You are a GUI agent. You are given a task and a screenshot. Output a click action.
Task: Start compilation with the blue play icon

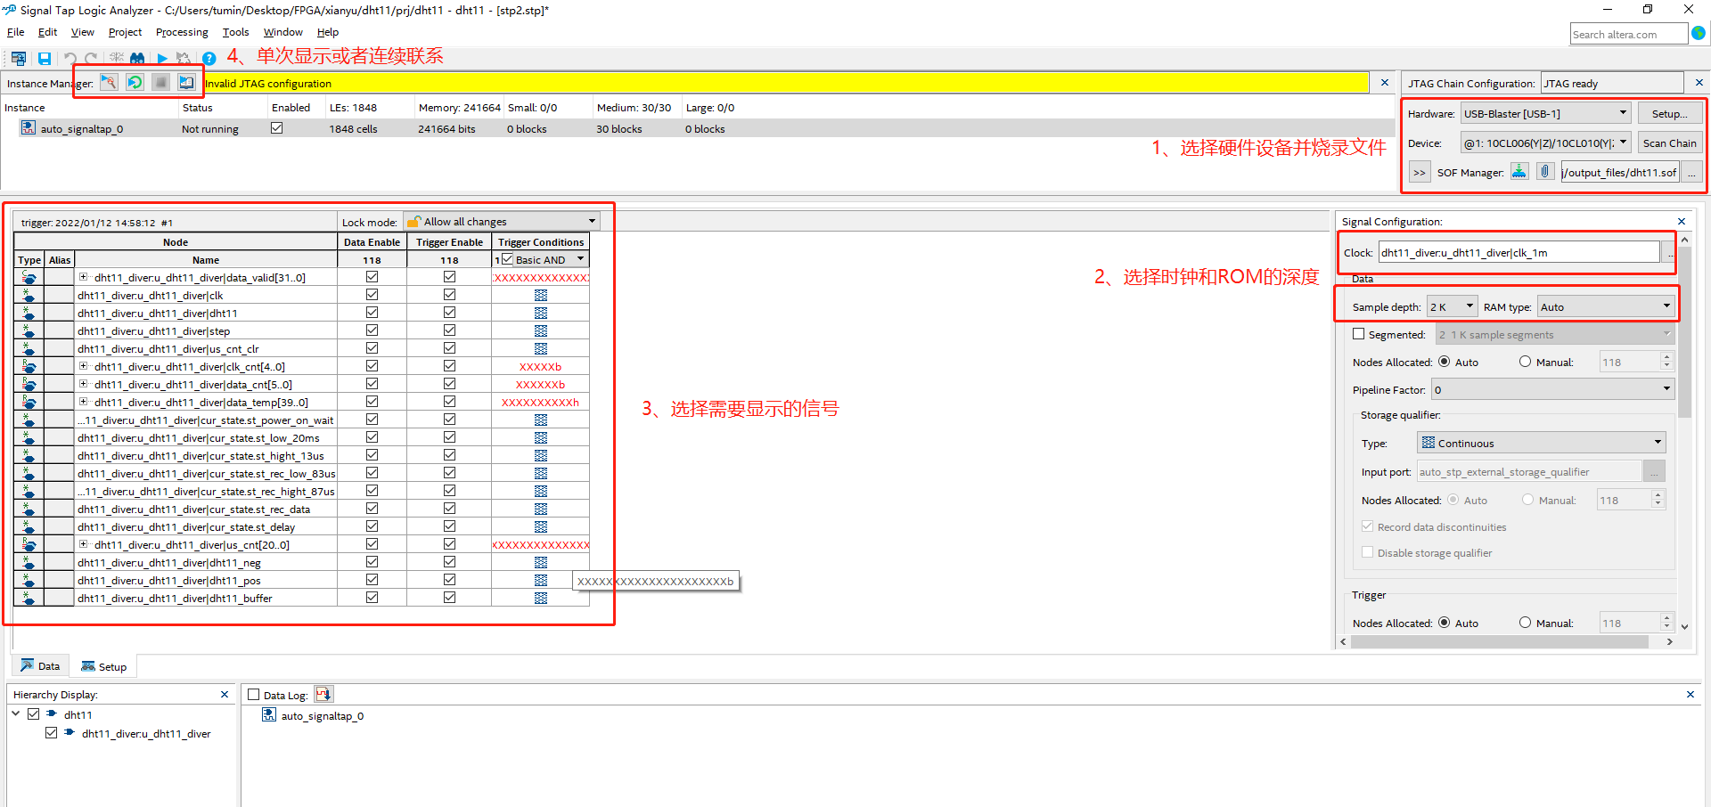(162, 59)
